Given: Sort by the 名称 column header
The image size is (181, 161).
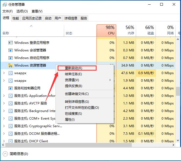Looking at the screenshot, I should click(32, 31).
